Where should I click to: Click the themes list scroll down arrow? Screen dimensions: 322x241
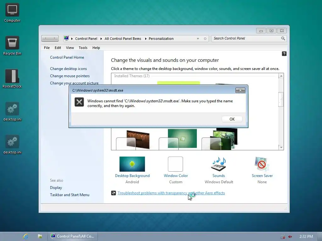click(x=281, y=147)
